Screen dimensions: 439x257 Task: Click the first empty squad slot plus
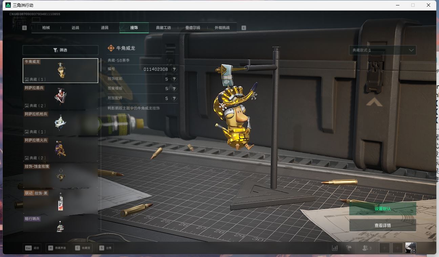point(384,248)
